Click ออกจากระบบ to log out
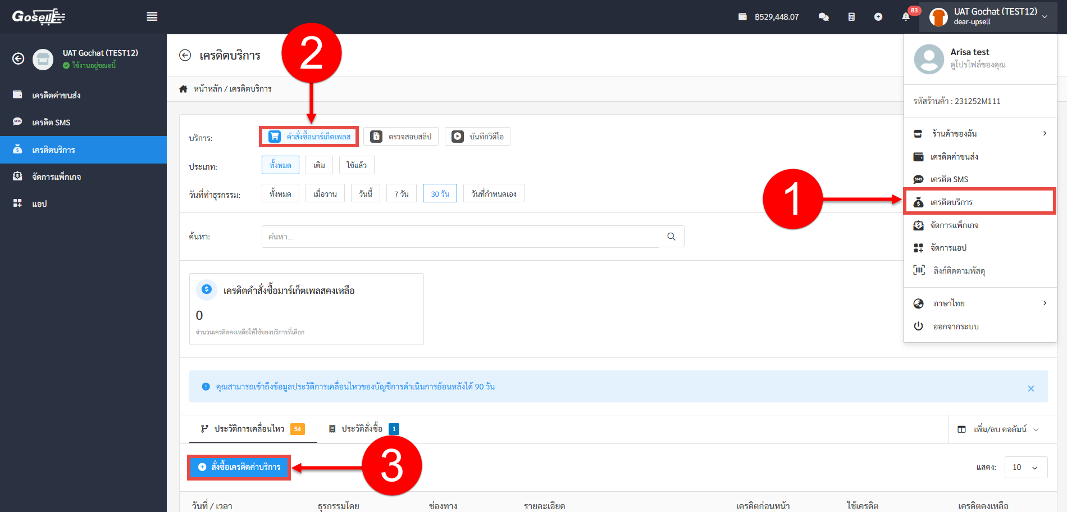 pyautogui.click(x=956, y=327)
